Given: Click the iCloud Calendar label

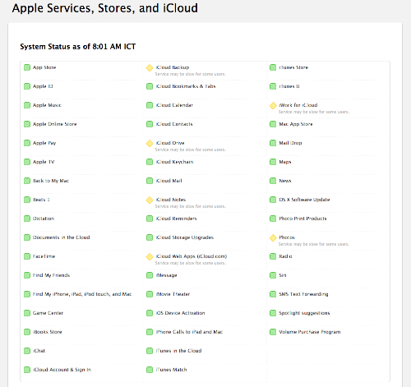Looking at the screenshot, I should point(174,105).
